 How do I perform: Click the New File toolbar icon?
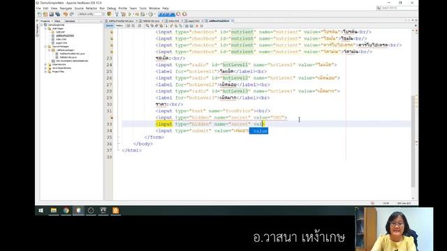click(40, 14)
